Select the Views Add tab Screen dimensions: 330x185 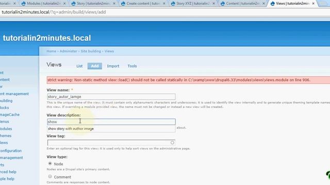95,66
